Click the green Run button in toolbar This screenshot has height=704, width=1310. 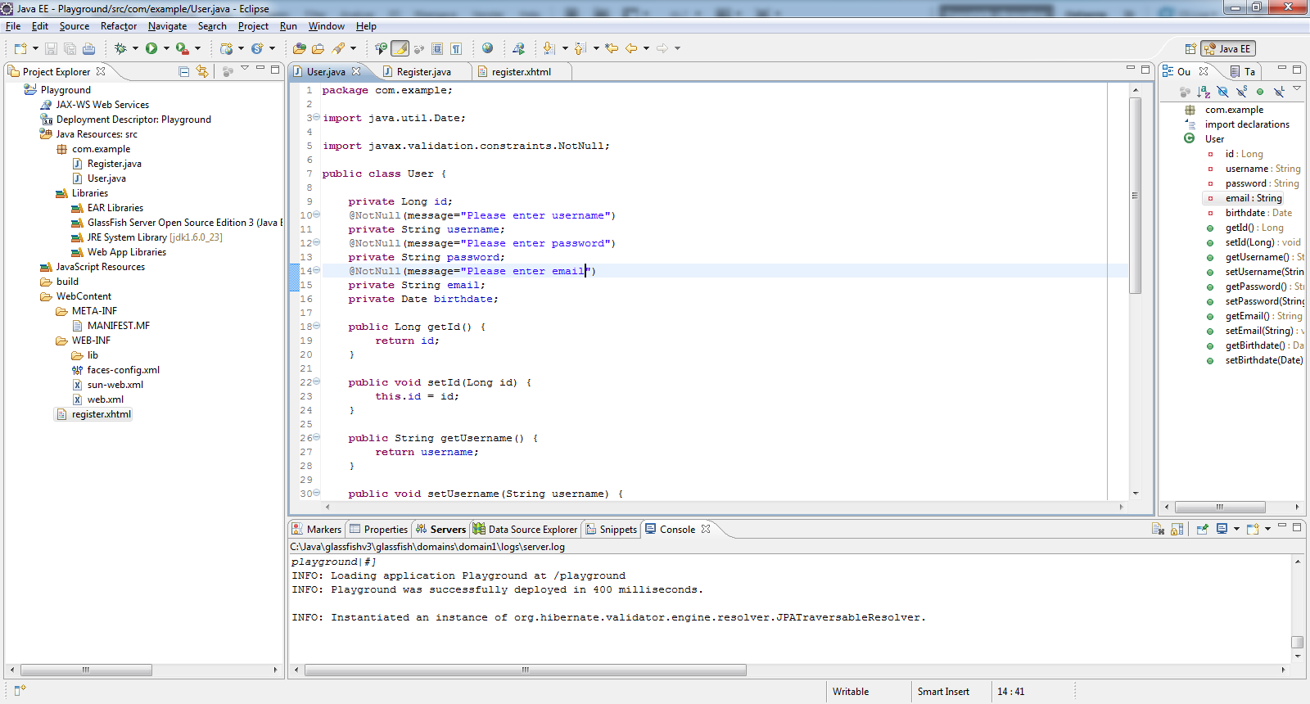151,48
